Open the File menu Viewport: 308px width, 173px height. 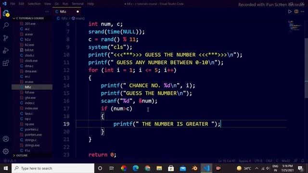coord(13,4)
